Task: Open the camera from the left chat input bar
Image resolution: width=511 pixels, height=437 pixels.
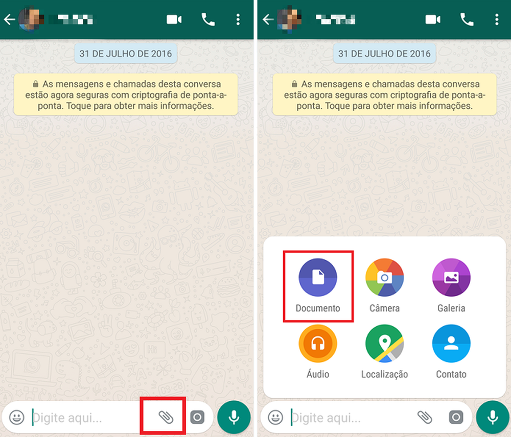Action: pos(197,417)
